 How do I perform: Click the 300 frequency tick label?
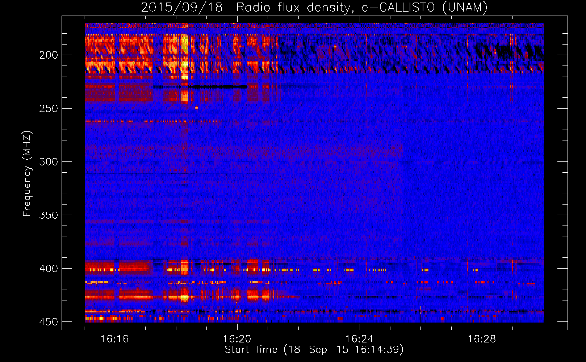[x=49, y=162]
